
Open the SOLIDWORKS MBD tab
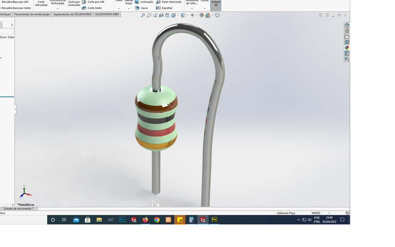(x=107, y=14)
